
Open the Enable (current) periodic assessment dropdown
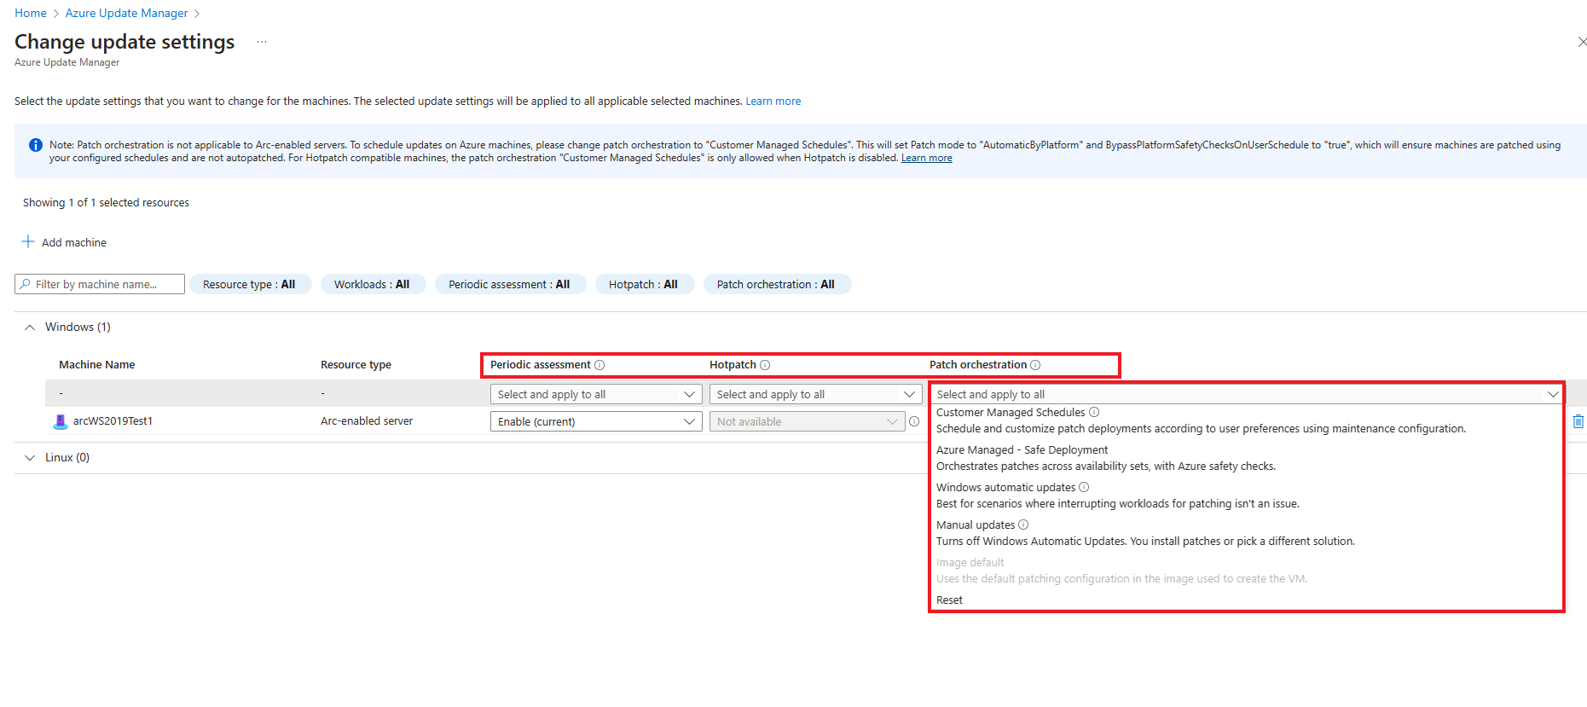coord(596,421)
